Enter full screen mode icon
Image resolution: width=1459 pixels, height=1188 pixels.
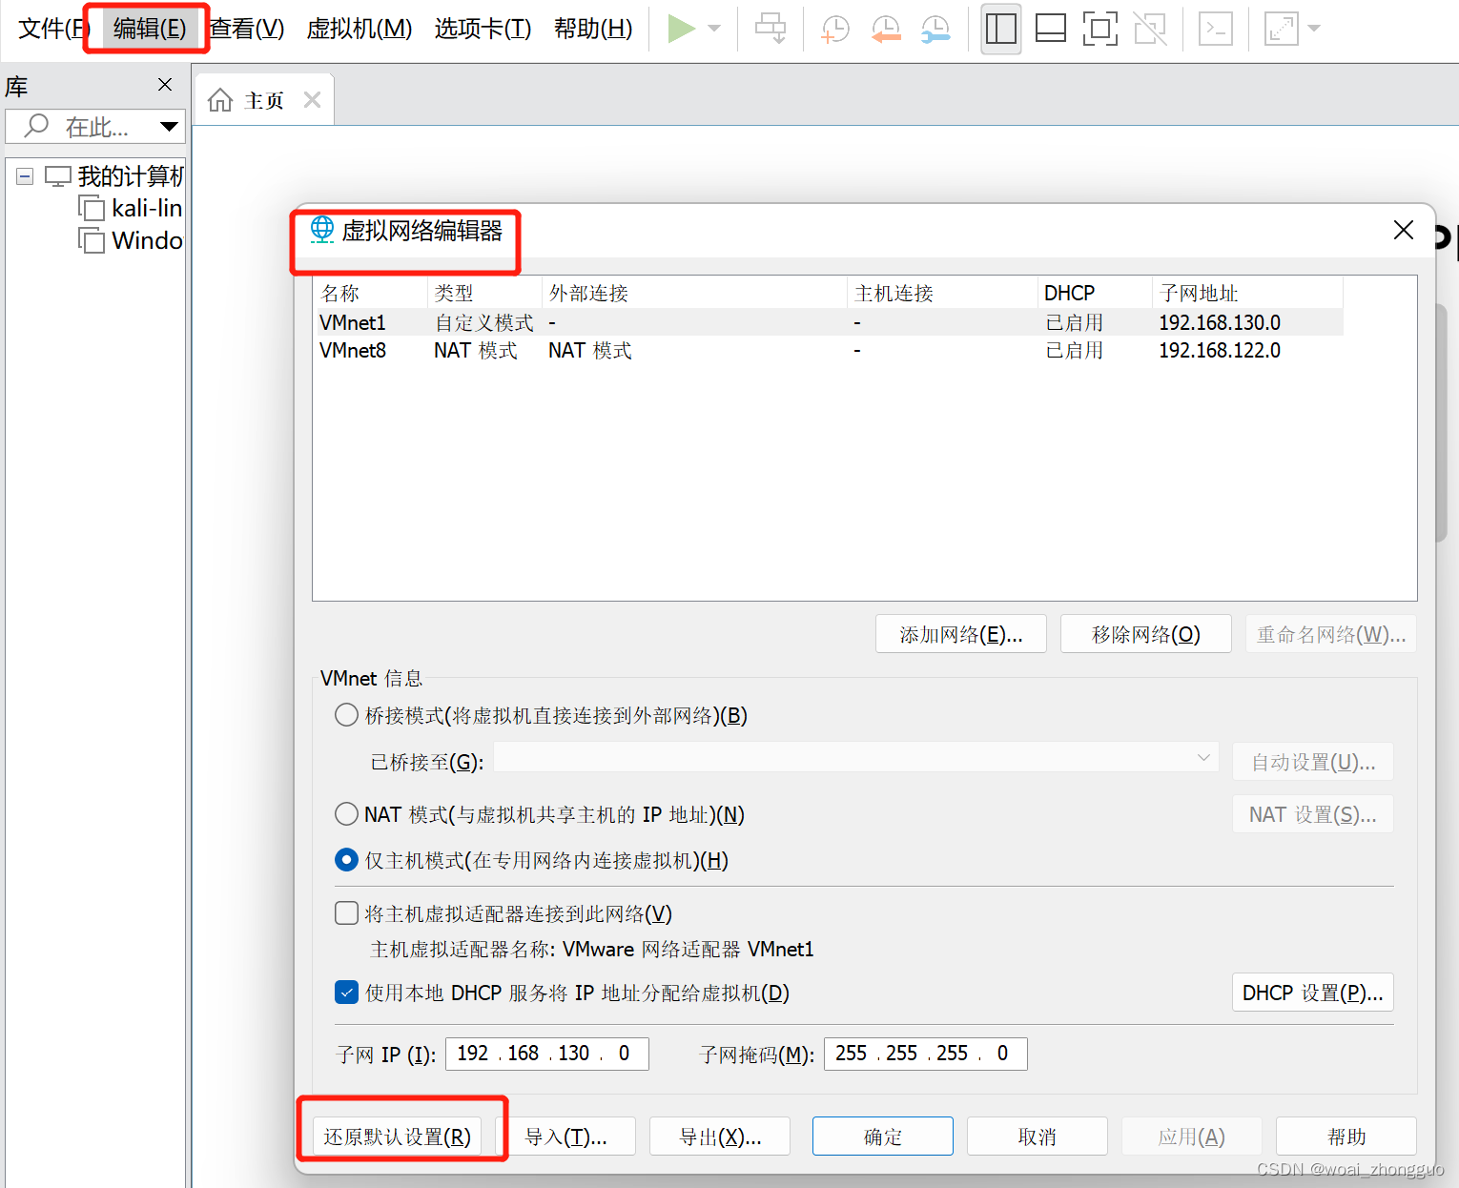point(1099,29)
